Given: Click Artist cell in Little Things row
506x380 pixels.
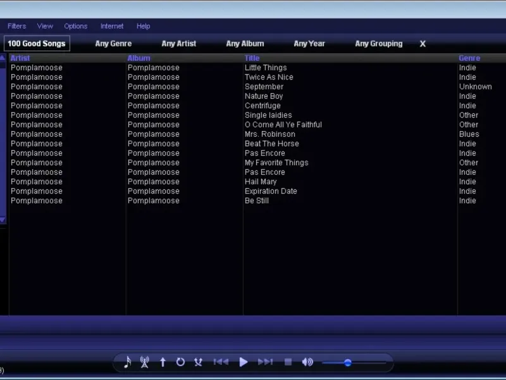Looking at the screenshot, I should (x=37, y=68).
